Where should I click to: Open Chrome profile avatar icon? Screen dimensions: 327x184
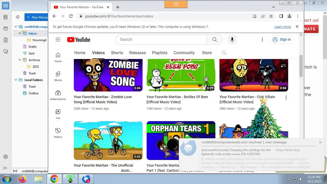pos(289,16)
